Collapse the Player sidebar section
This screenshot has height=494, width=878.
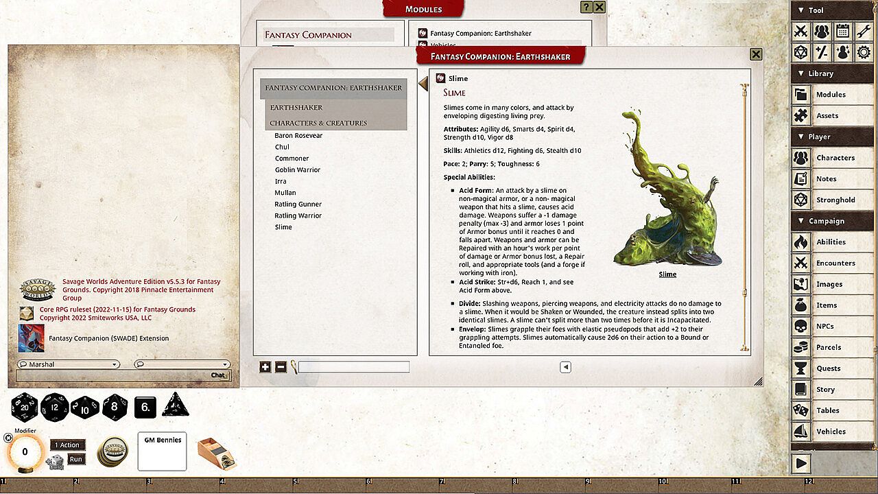point(834,137)
